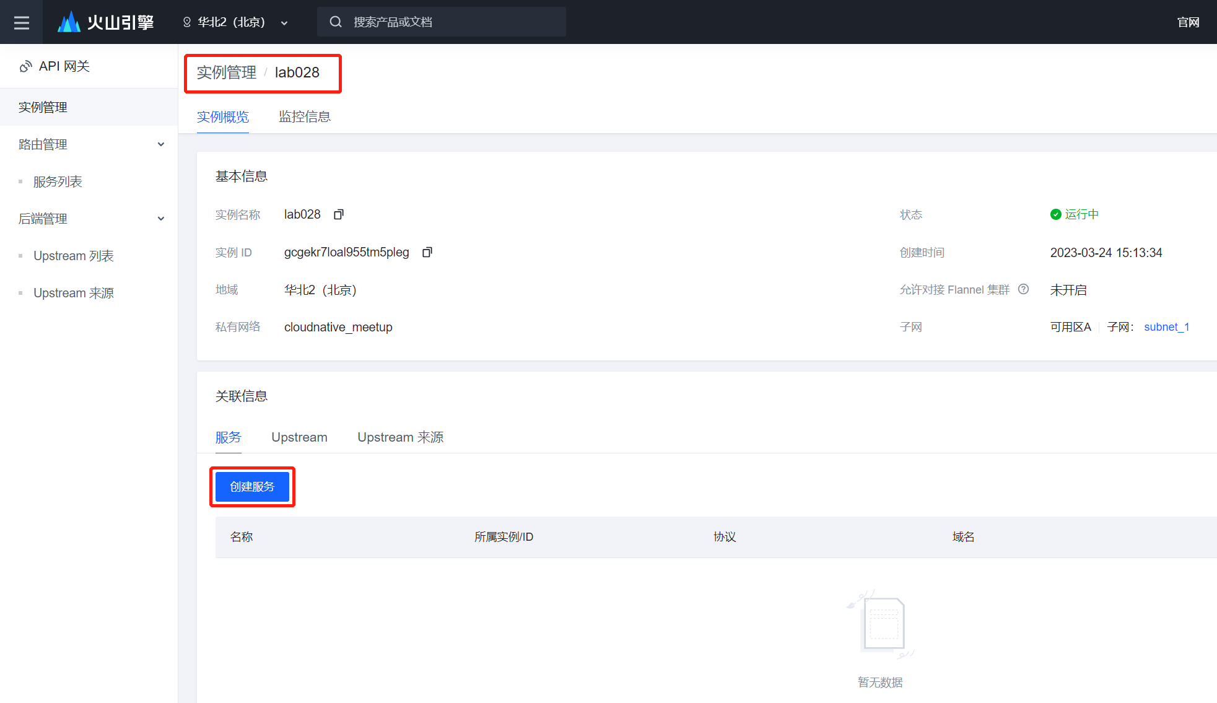Viewport: 1217px width, 703px height.
Task: Open the subnet_1 link
Action: click(1166, 327)
